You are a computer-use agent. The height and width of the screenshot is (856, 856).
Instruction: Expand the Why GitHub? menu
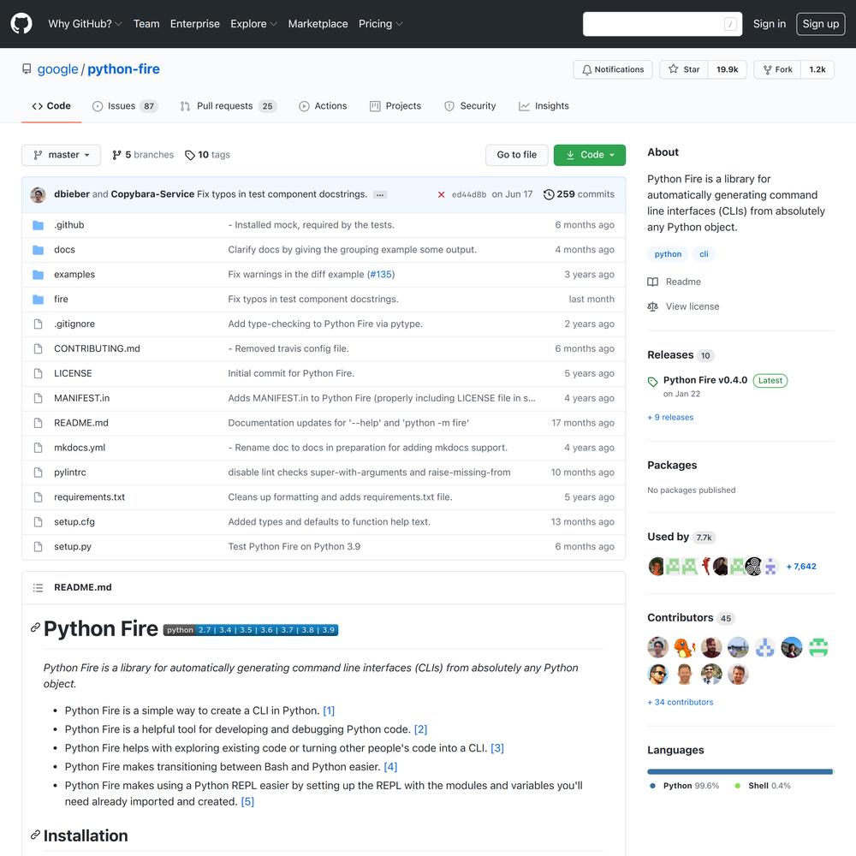pos(85,24)
